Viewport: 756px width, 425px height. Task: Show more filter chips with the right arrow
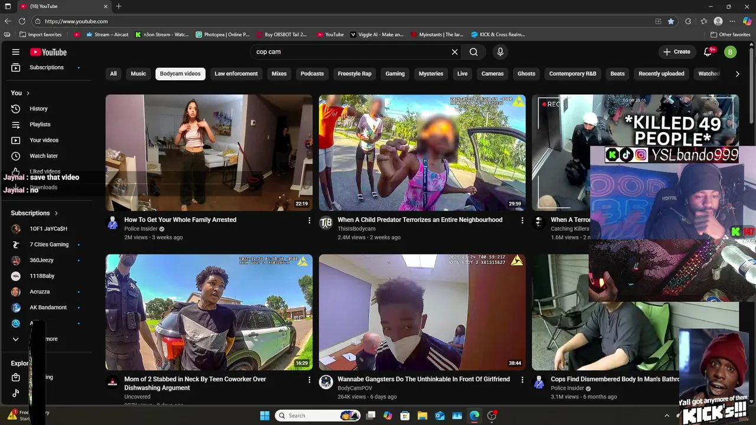pyautogui.click(x=737, y=74)
